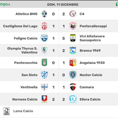Open Castiglione Del Lago crest logo

click(x=44, y=26)
